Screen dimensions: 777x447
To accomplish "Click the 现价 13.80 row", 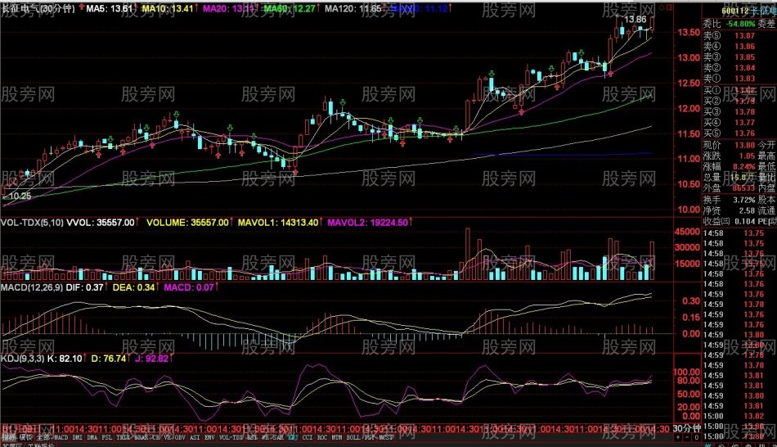I will pyautogui.click(x=730, y=146).
